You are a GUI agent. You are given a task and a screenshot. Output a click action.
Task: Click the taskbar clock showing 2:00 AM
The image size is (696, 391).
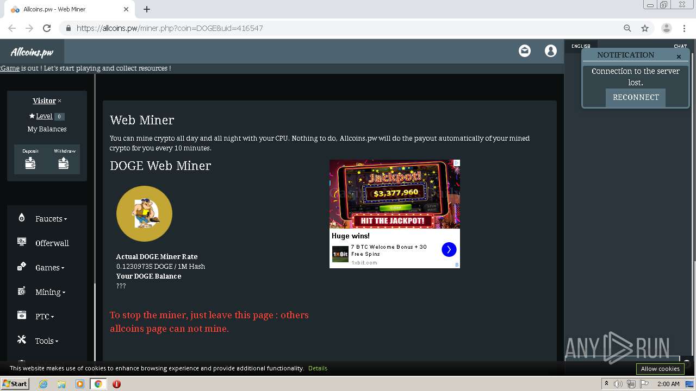click(668, 384)
